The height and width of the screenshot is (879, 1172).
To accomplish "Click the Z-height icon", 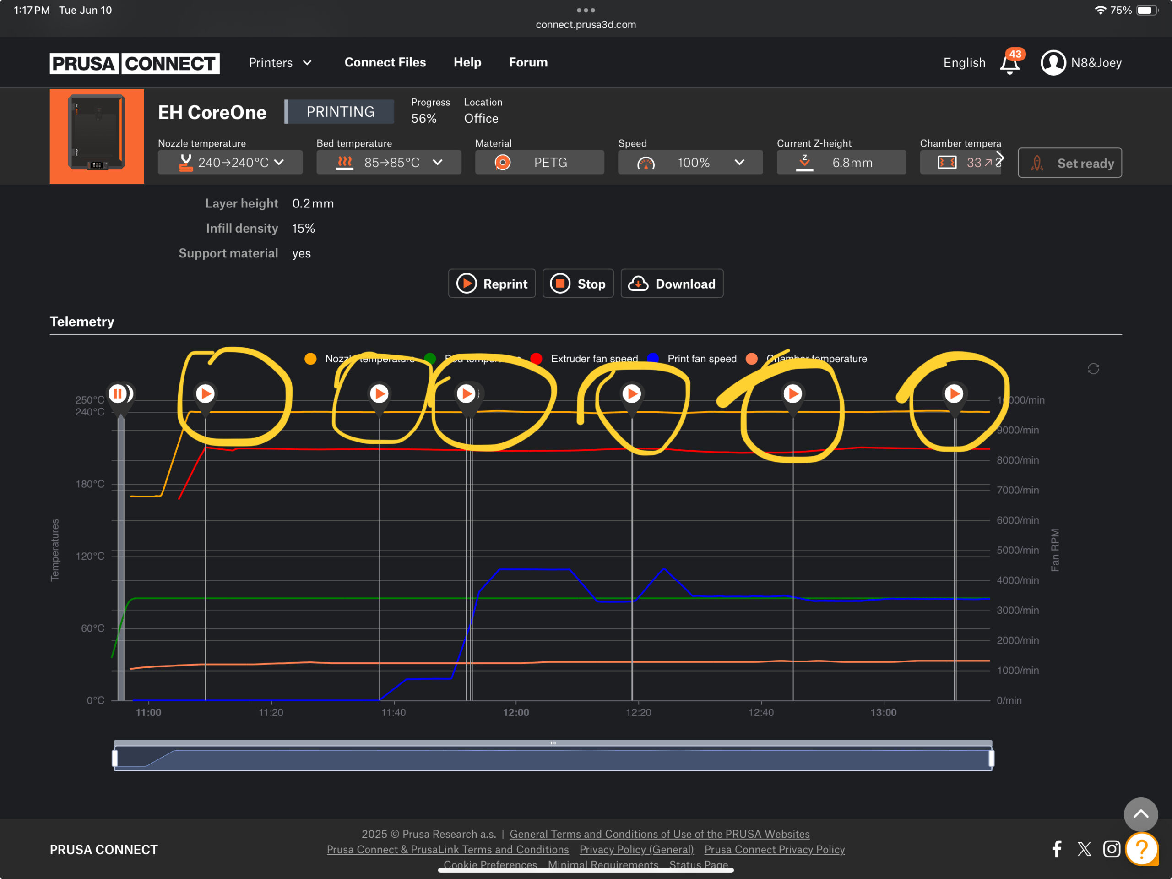I will [804, 162].
